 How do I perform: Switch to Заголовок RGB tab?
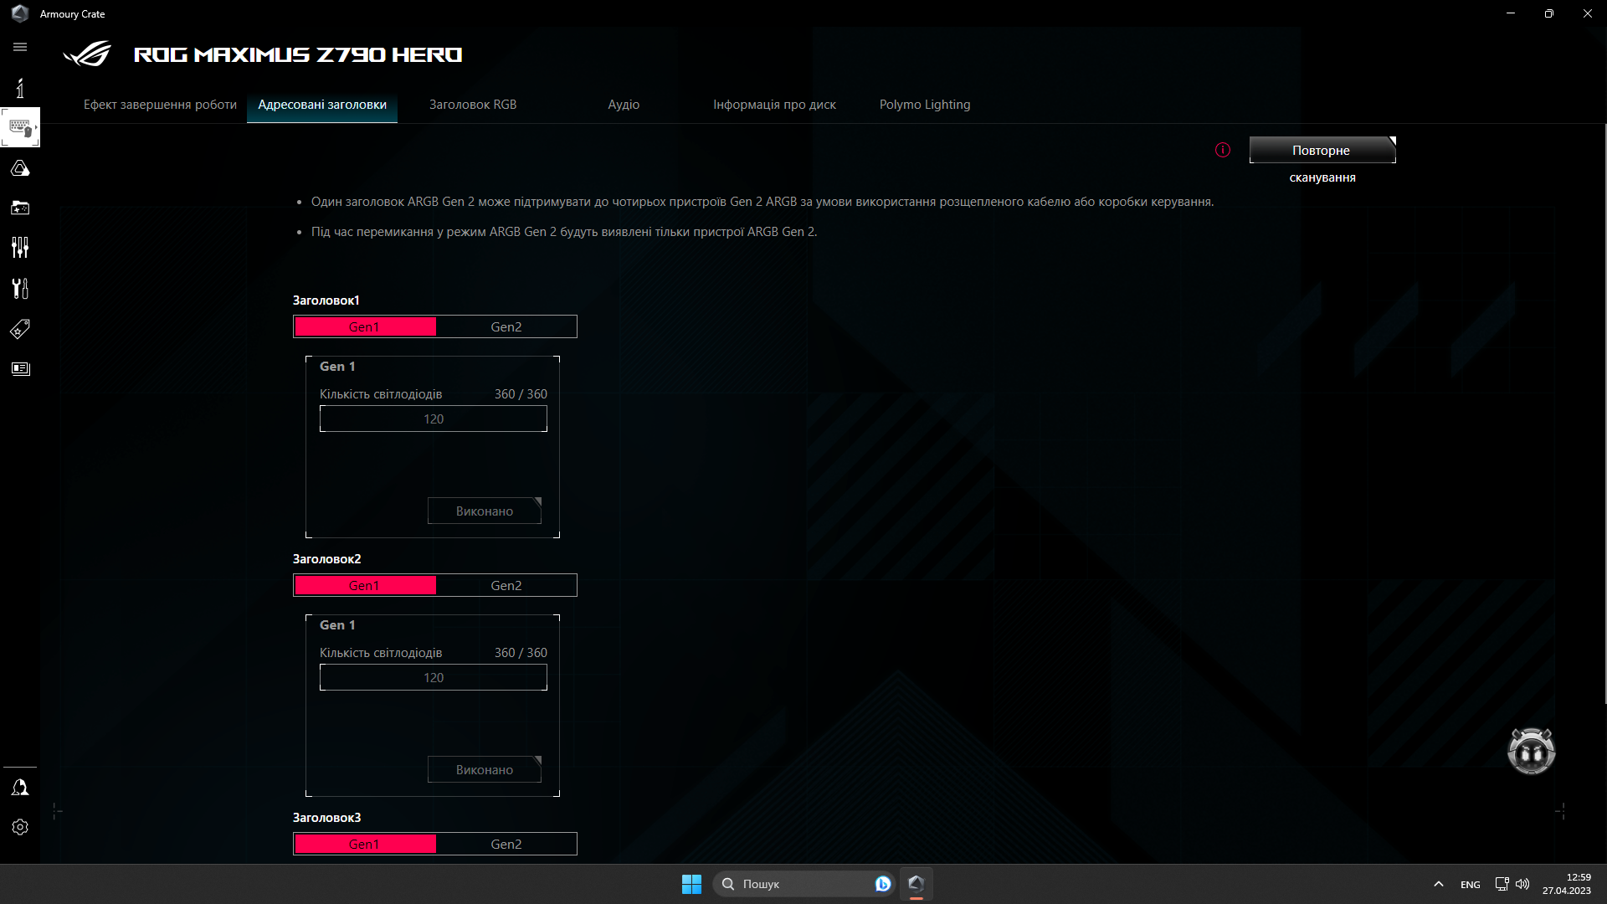[x=473, y=105]
